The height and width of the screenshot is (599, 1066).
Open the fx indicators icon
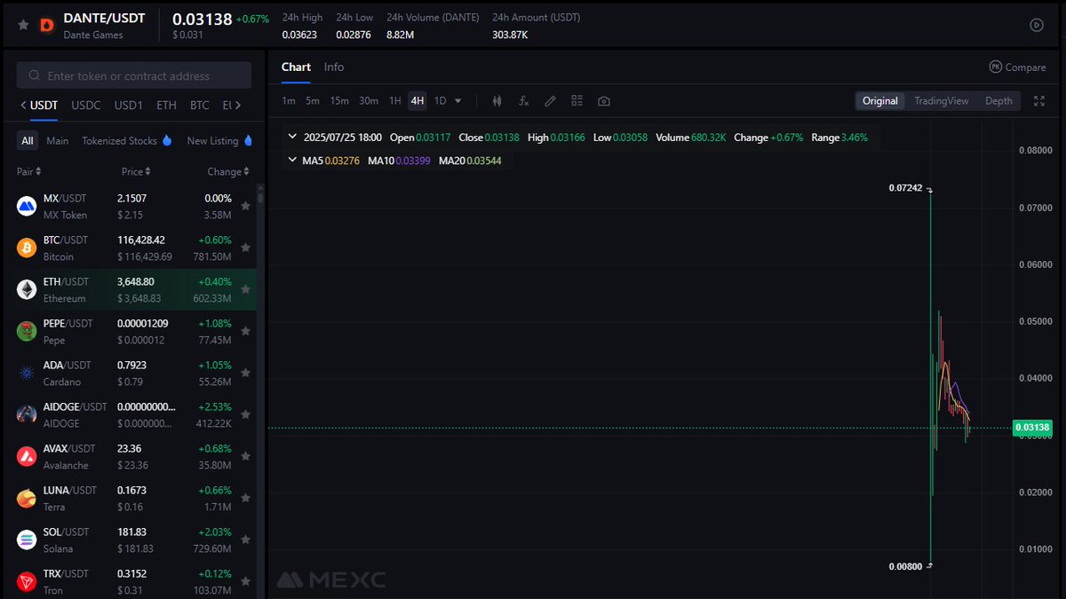tap(524, 101)
